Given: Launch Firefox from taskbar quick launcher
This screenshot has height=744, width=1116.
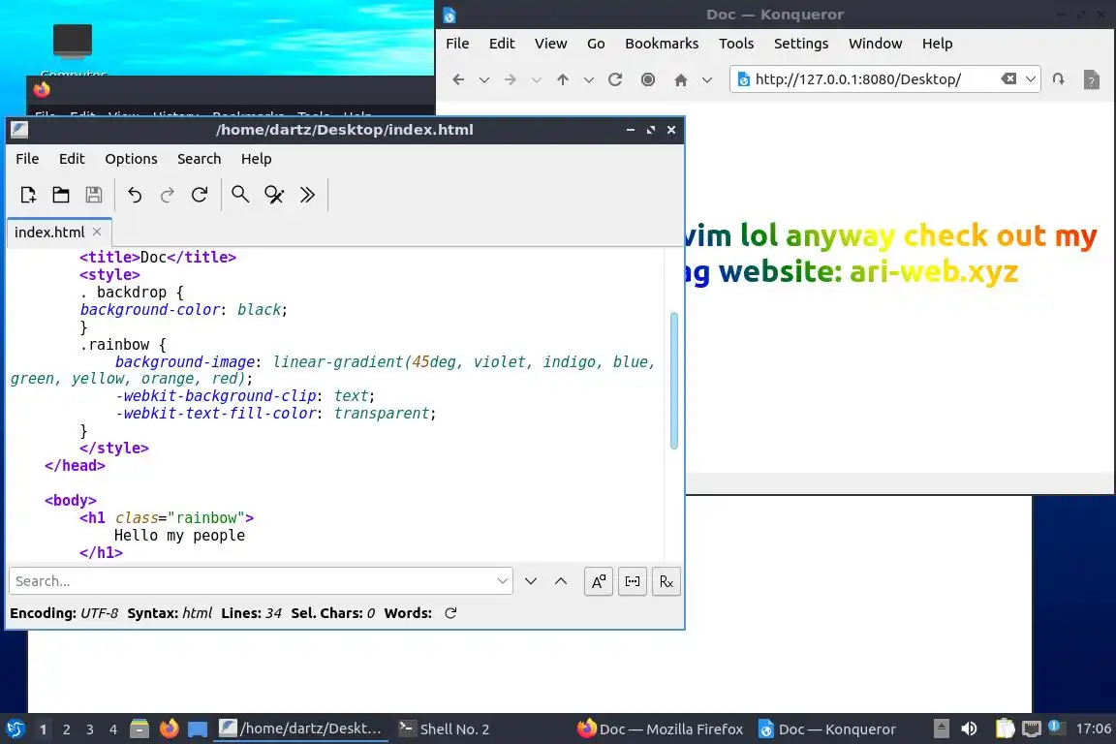Looking at the screenshot, I should click(169, 728).
